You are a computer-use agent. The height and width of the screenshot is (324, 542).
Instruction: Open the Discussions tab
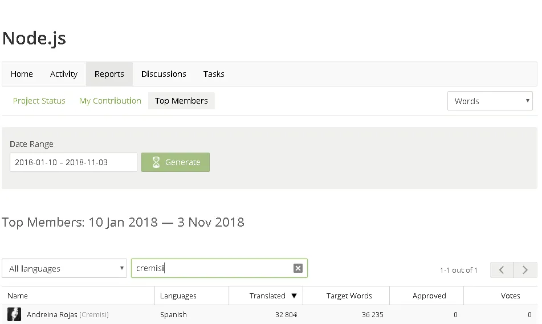tap(164, 74)
